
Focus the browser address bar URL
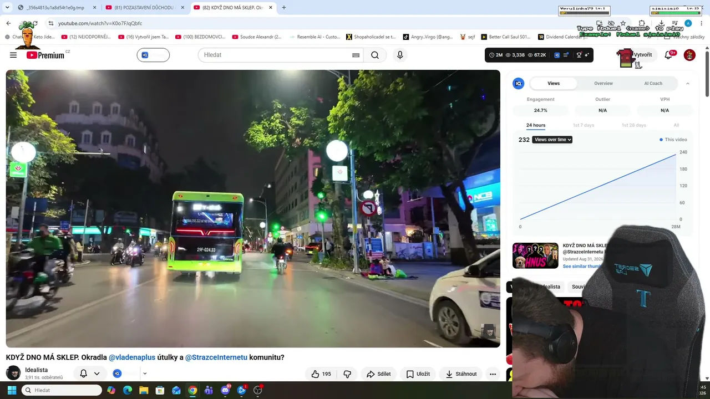click(x=100, y=23)
